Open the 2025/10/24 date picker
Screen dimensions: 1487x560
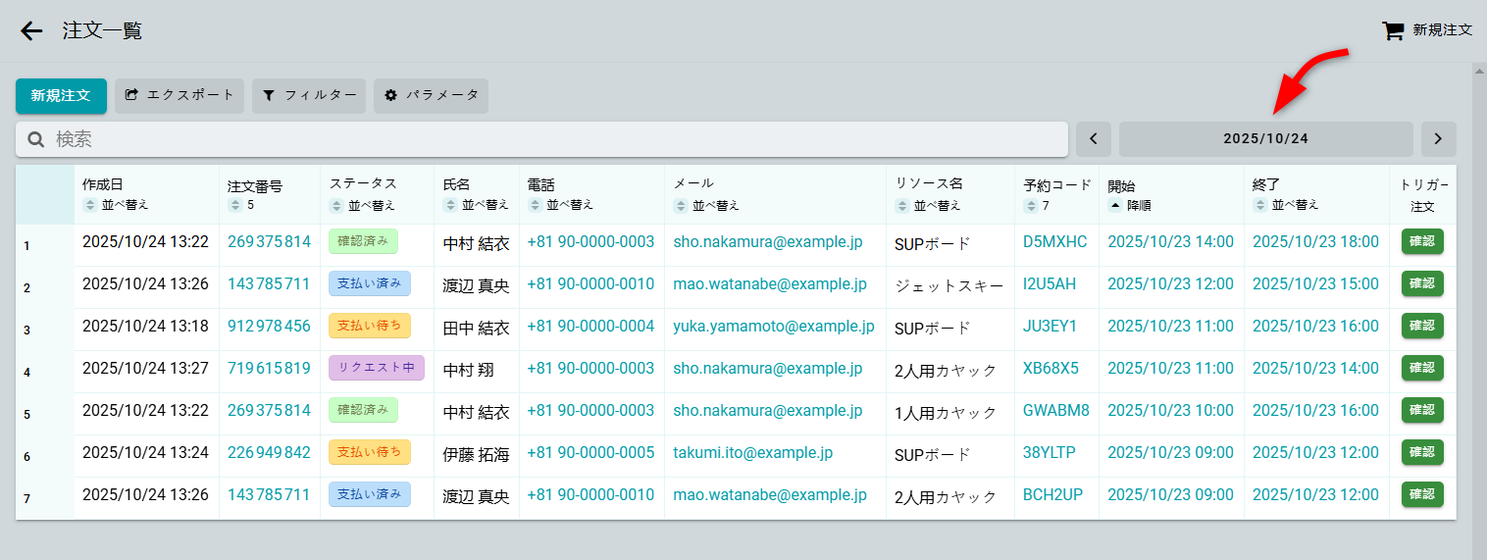(1265, 139)
